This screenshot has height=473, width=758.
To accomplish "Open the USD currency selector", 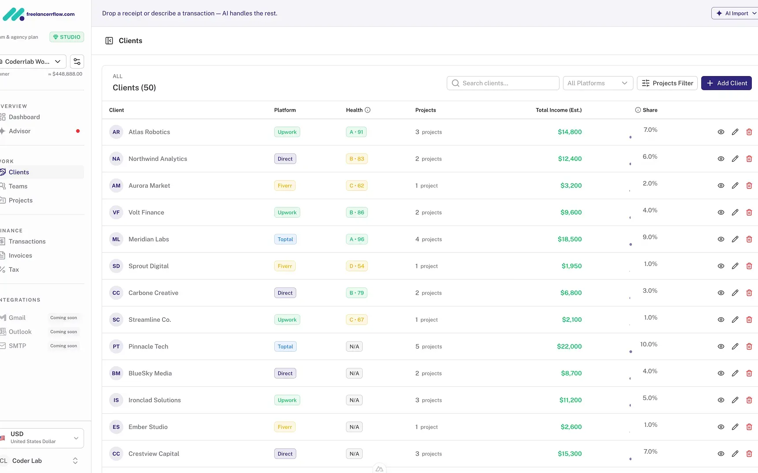I will [43, 438].
